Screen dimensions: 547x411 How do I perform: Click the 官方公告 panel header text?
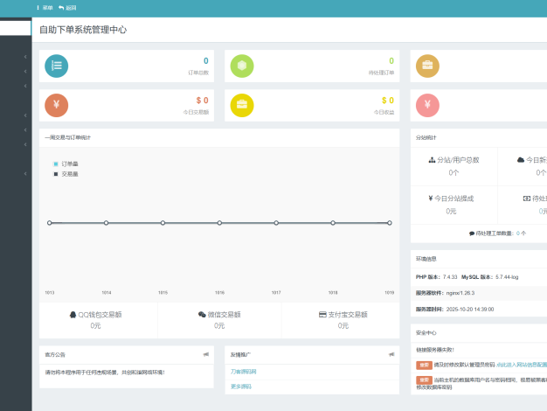pyautogui.click(x=55, y=355)
